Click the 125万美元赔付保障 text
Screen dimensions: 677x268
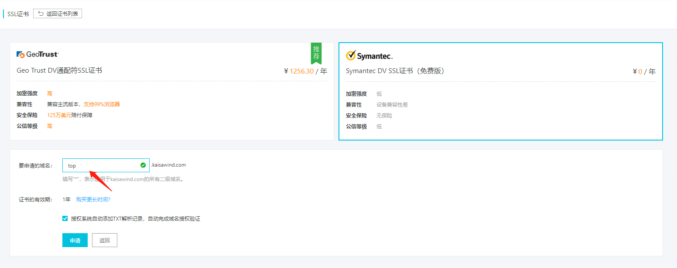click(70, 115)
